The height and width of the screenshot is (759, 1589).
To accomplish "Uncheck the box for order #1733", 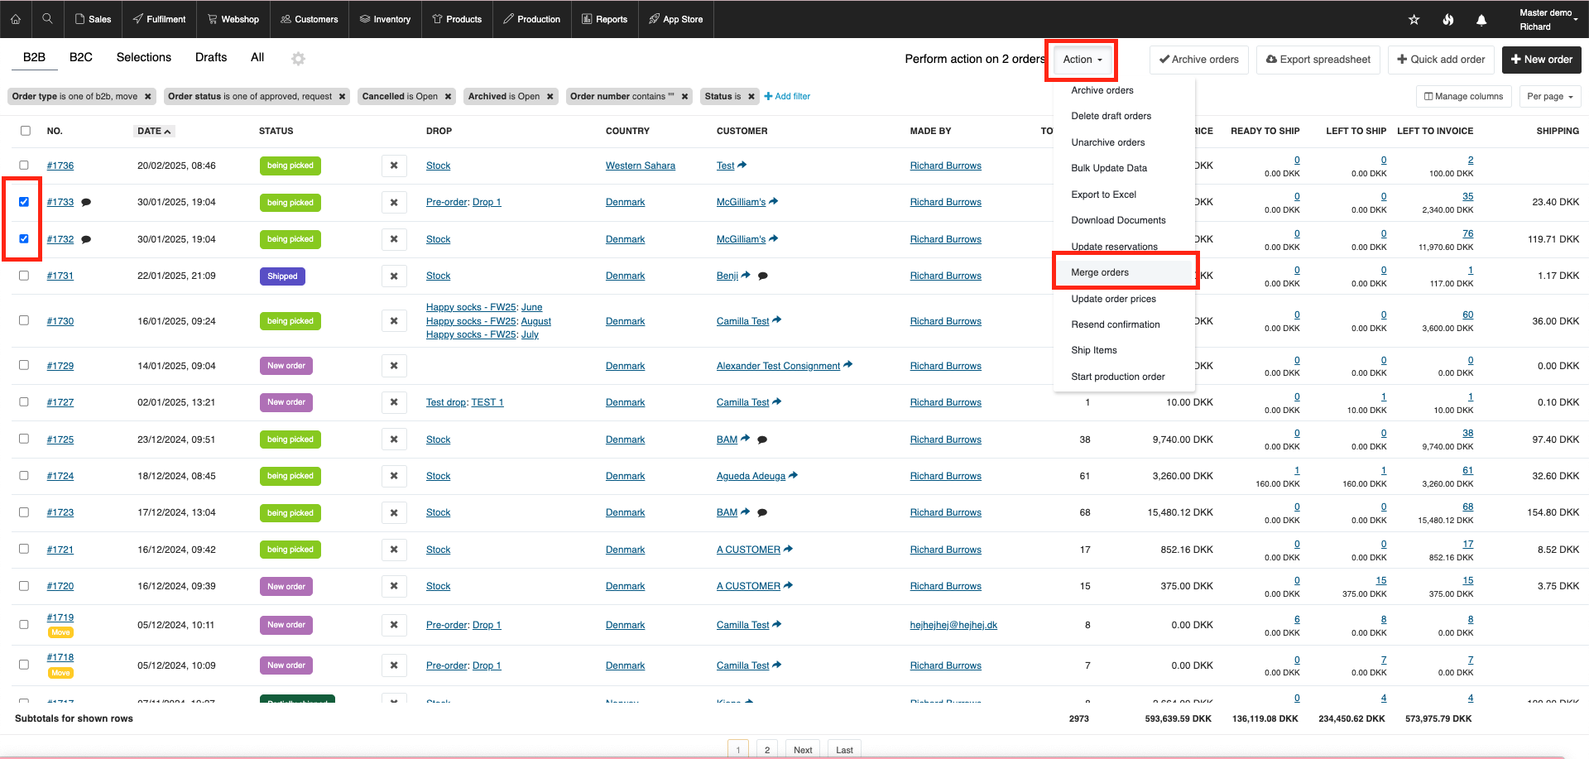I will [x=24, y=202].
